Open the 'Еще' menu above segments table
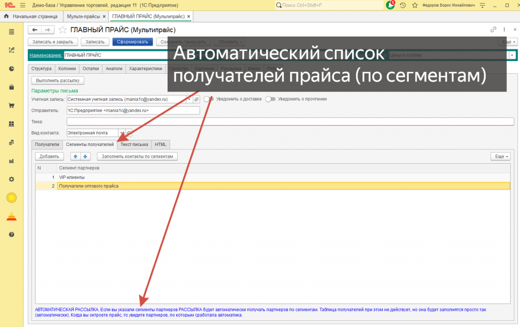 tap(501, 156)
